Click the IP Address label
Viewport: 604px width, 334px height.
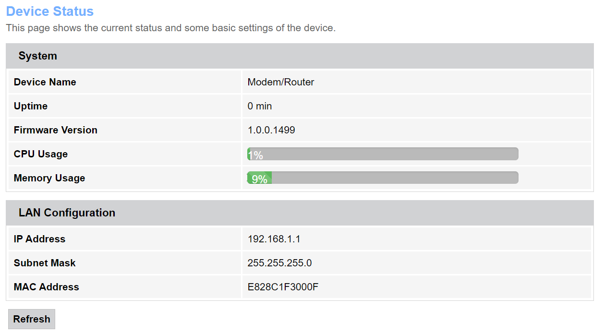(x=39, y=239)
